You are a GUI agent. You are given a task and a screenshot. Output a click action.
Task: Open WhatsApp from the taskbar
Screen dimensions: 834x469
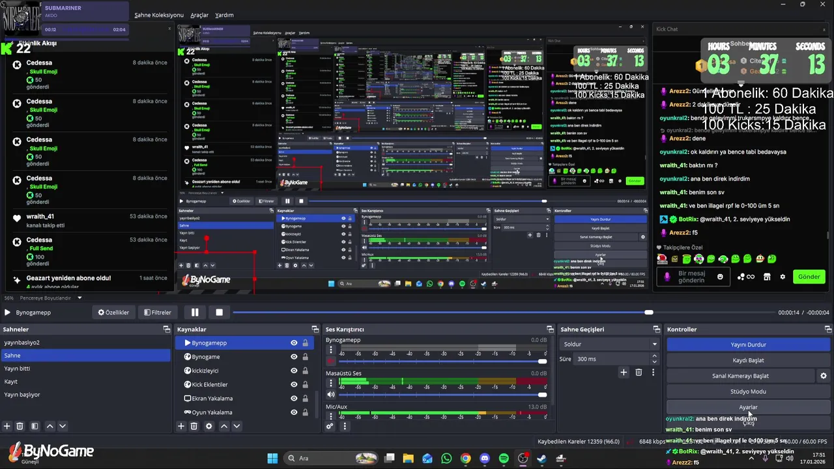pos(446,459)
